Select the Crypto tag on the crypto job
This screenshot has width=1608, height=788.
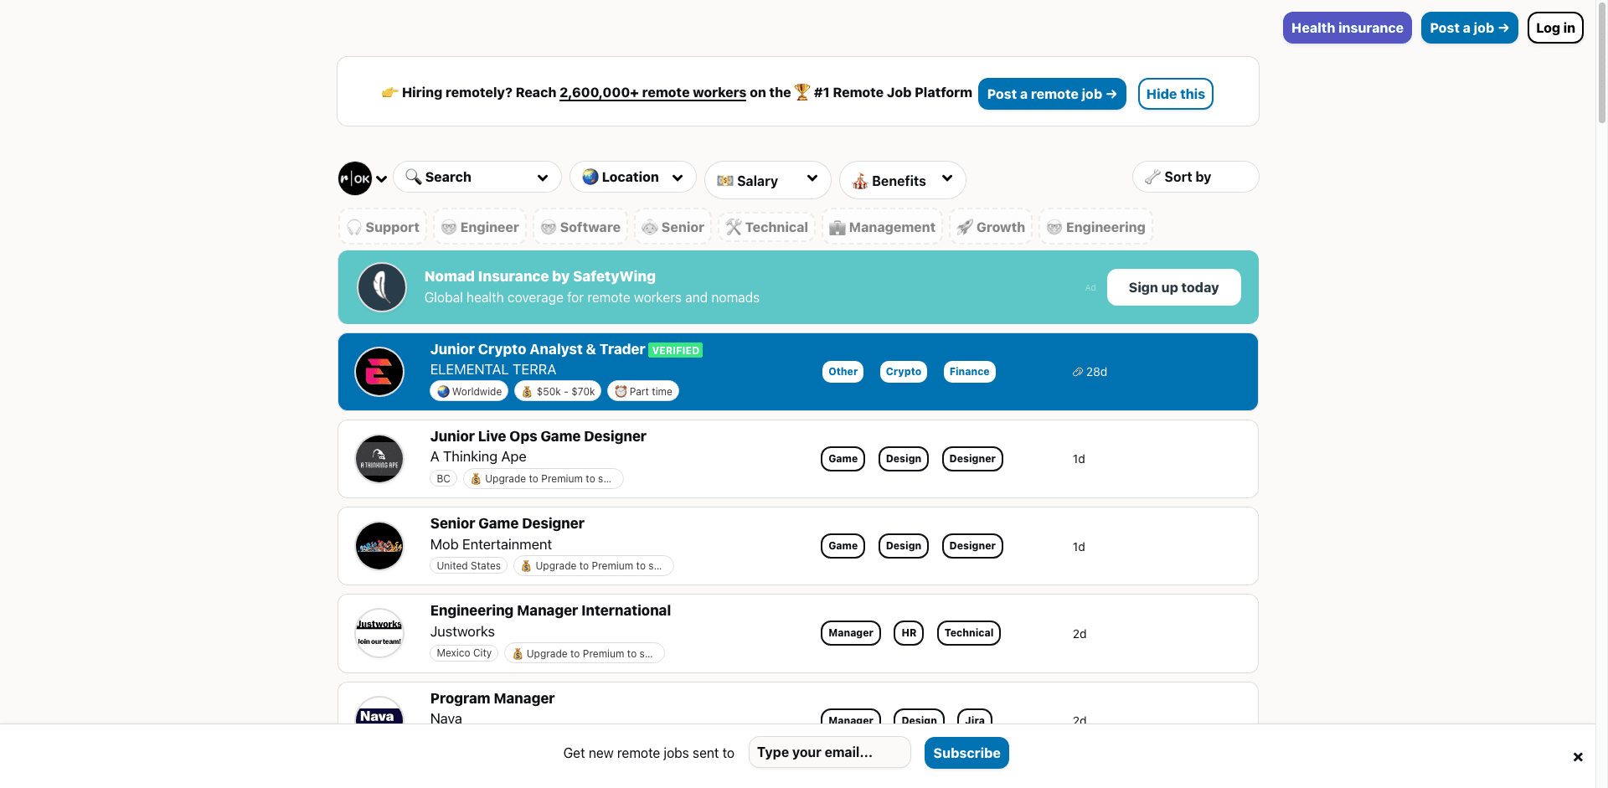[903, 371]
